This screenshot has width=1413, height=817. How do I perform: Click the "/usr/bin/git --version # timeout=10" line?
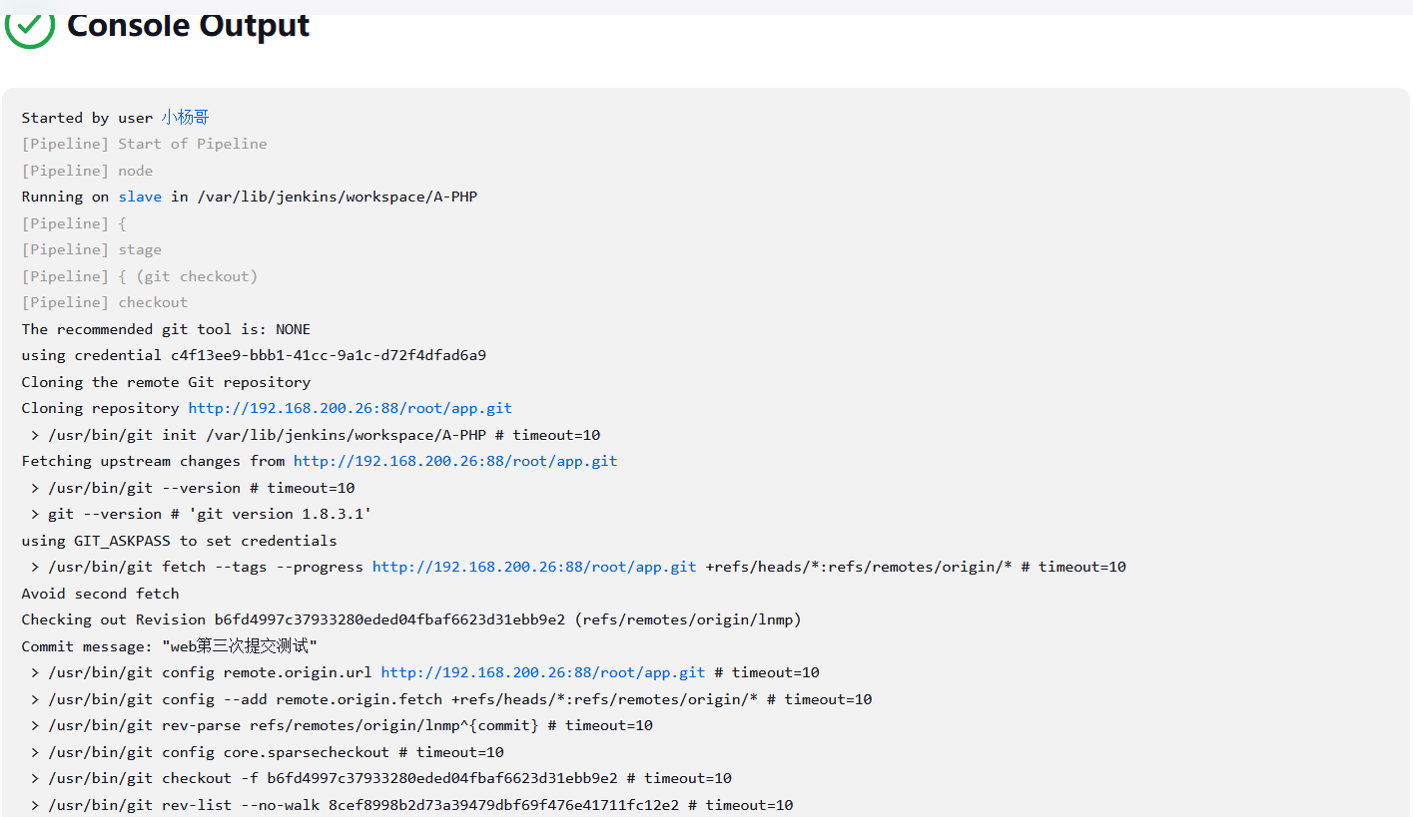pyautogui.click(x=193, y=488)
